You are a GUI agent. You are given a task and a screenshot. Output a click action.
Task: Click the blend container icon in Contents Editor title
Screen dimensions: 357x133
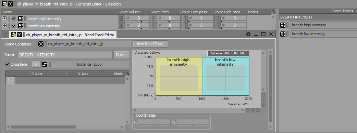(x=10, y=4)
